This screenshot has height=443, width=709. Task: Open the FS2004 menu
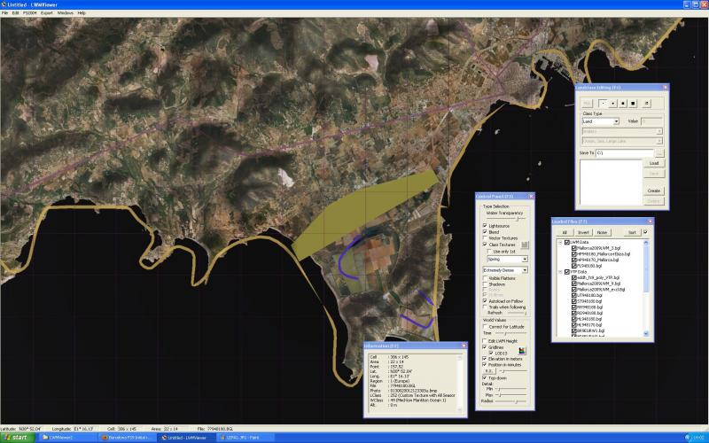[x=29, y=13]
